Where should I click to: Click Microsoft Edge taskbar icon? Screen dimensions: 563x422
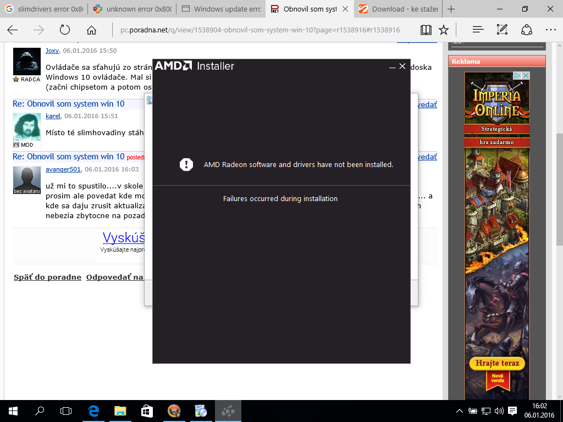point(93,411)
